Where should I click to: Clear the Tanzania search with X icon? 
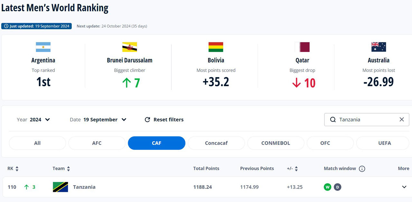point(402,119)
